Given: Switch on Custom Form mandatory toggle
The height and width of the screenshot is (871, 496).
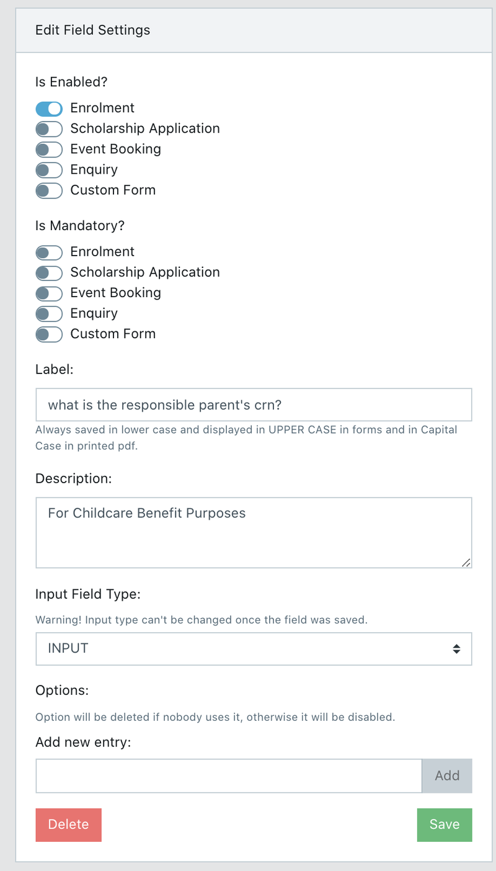Looking at the screenshot, I should tap(49, 334).
